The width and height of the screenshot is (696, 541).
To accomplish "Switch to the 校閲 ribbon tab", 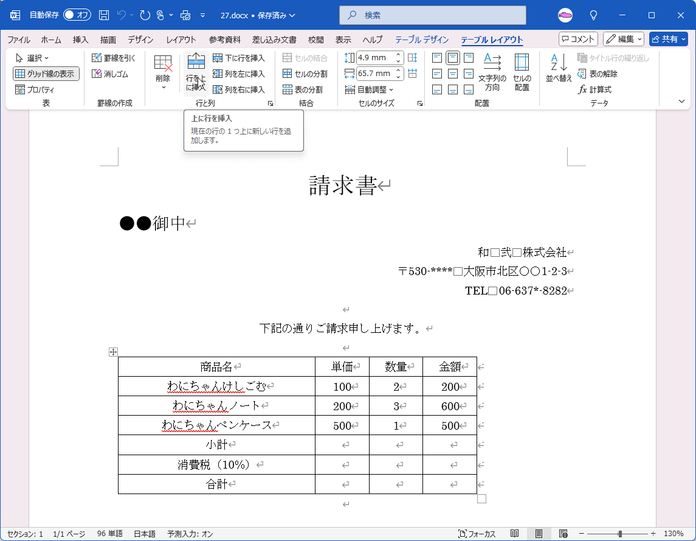I will click(315, 40).
